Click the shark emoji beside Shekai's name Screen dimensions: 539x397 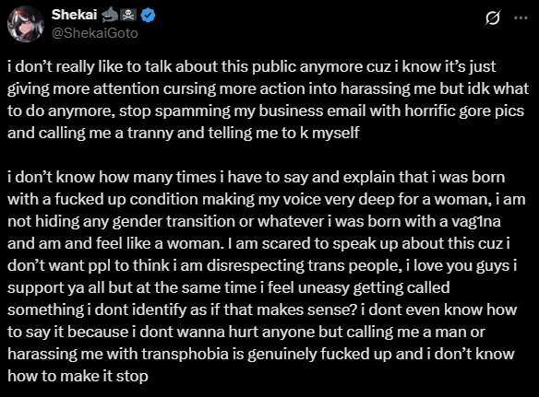click(x=110, y=15)
